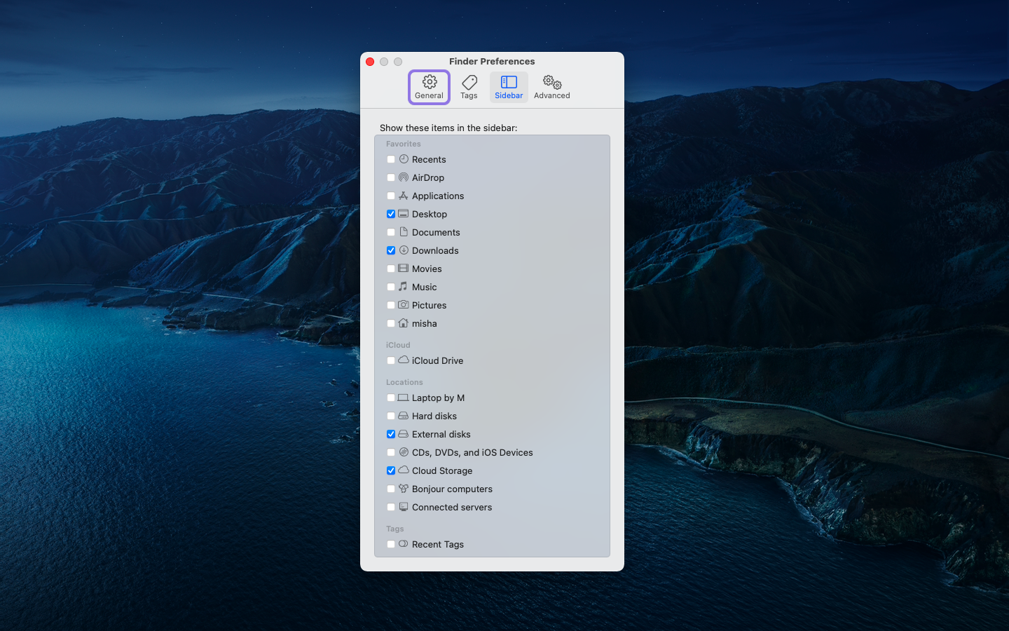
Task: Click the AirDrop radar icon
Action: [x=404, y=177]
